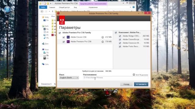Click the Назад back button
195x109 pixels.
[x=126, y=84]
